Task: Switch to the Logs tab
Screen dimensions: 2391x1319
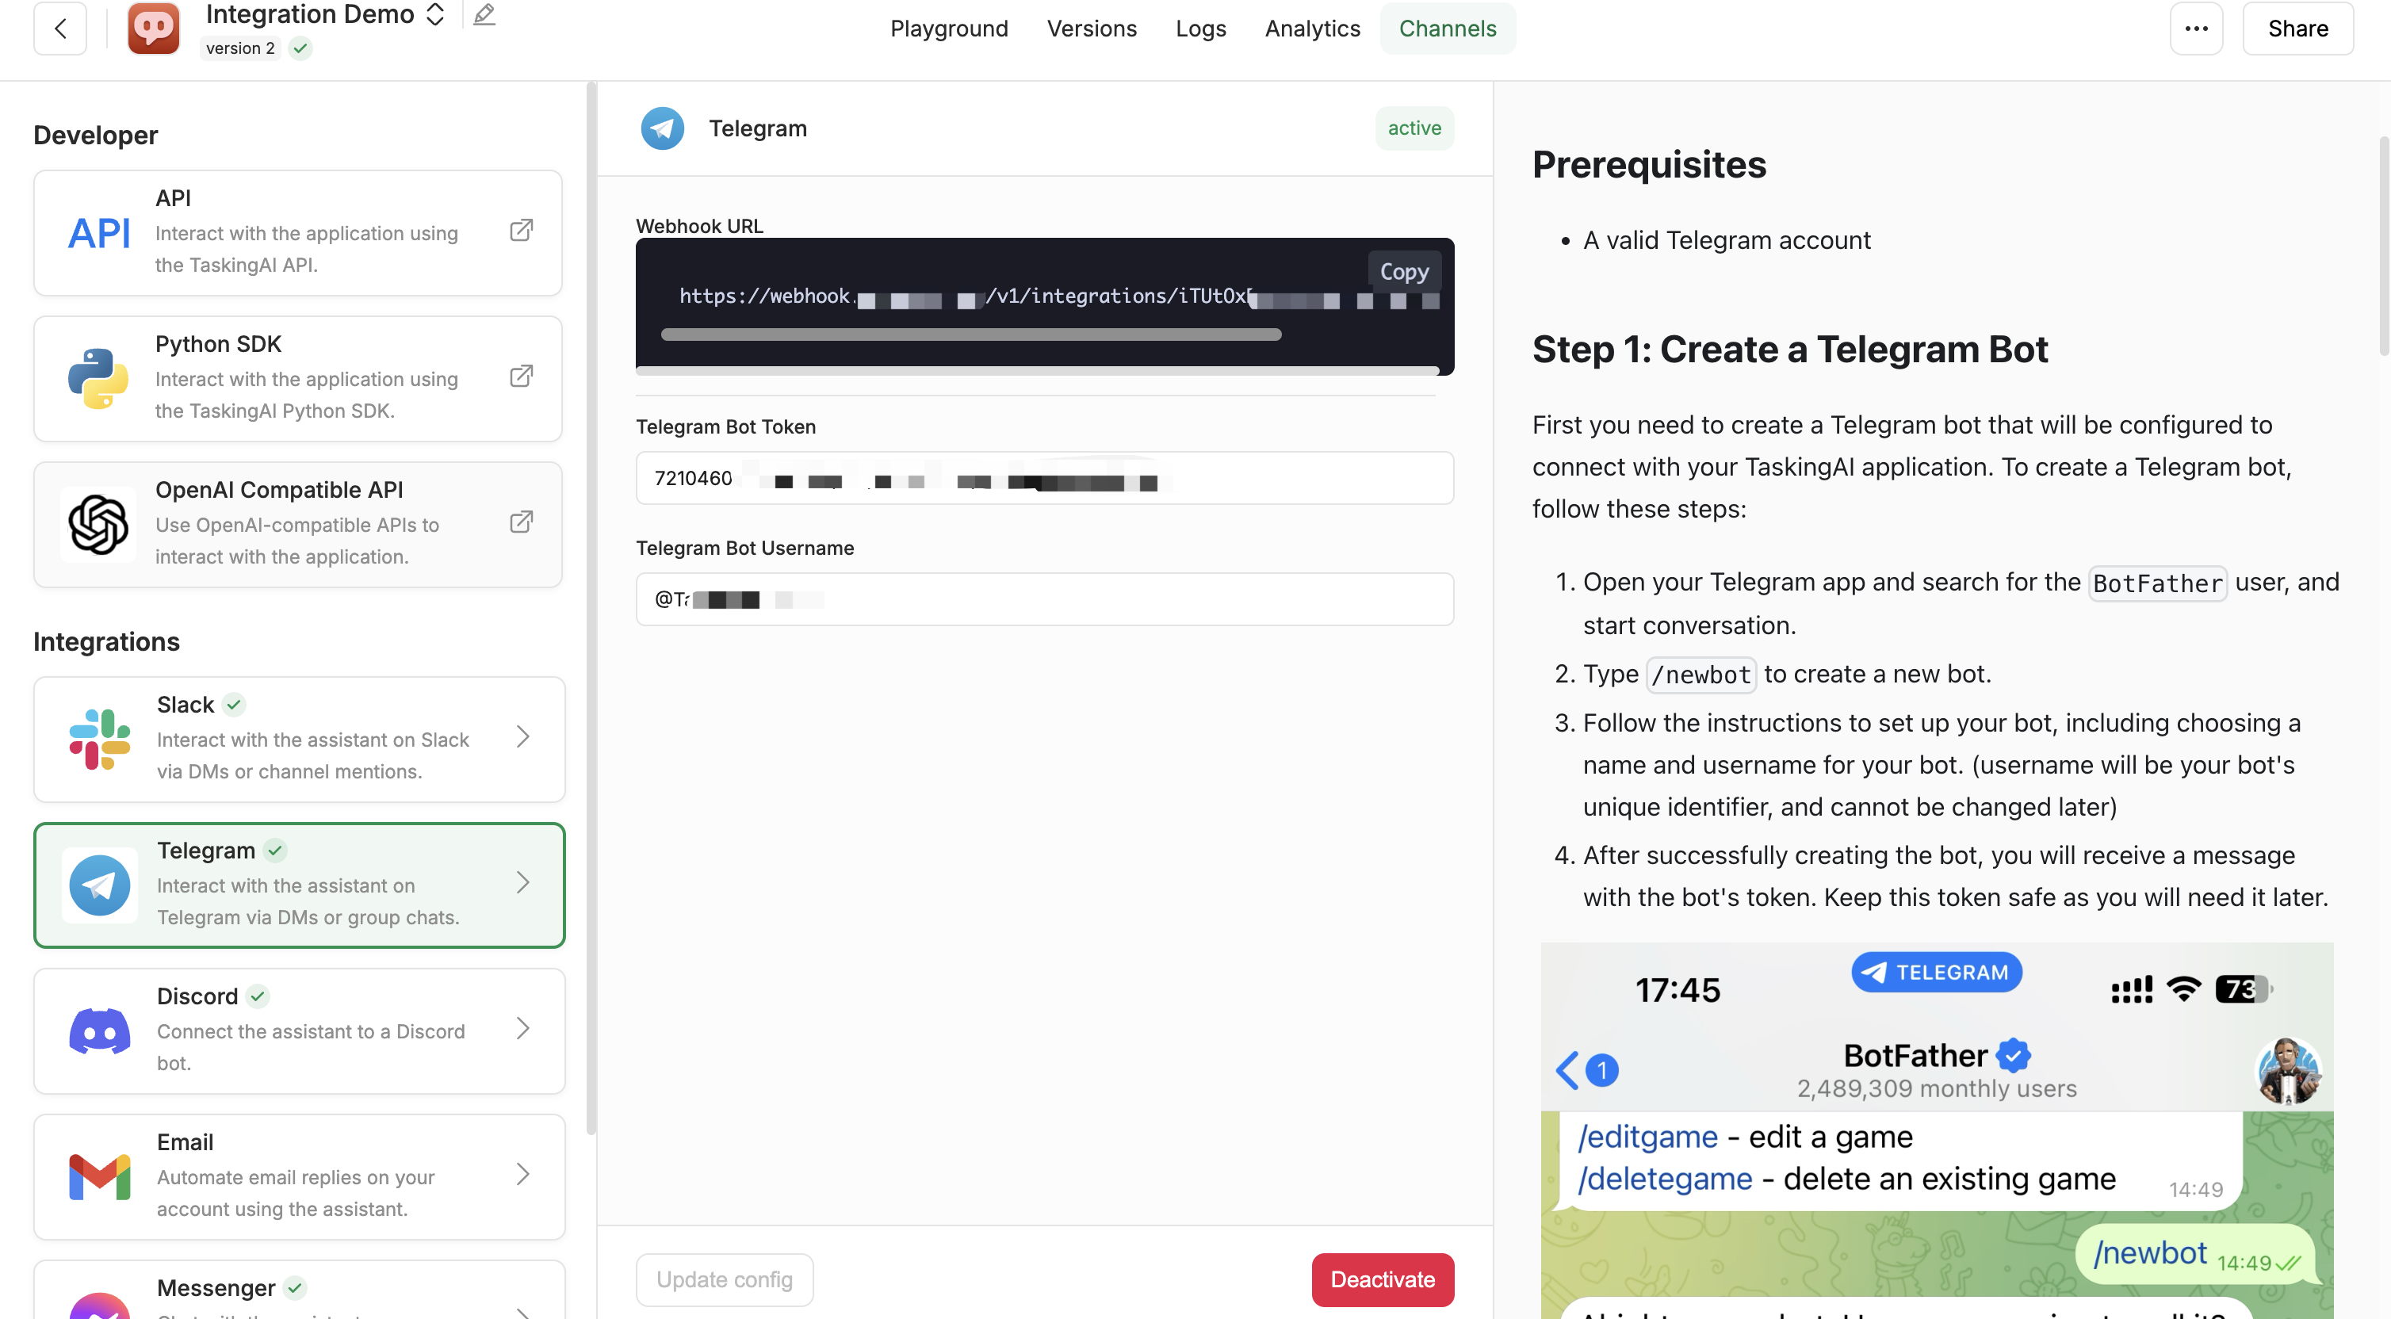Action: 1200,29
